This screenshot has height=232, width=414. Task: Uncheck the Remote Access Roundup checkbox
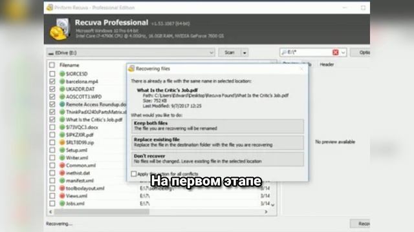pos(52,104)
